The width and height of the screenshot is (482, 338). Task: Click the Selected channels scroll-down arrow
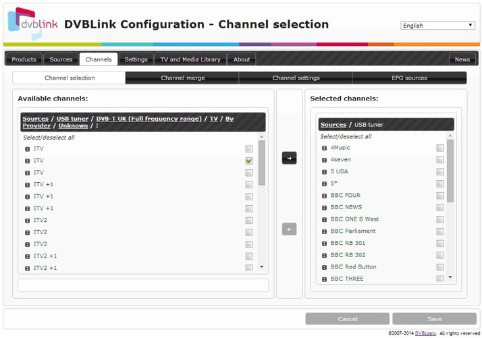[450, 277]
